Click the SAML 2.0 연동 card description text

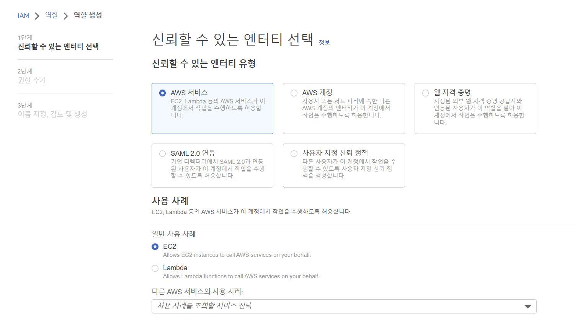click(x=217, y=169)
